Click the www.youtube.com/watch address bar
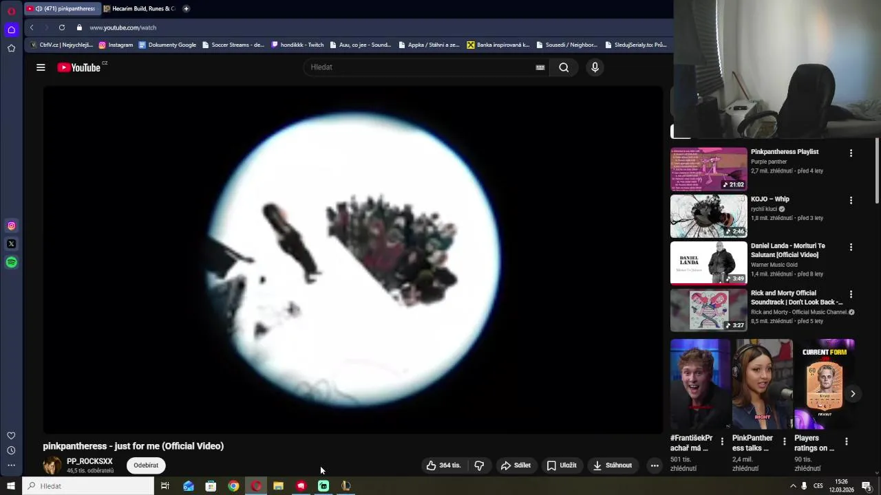Viewport: 881px width, 495px height. [x=123, y=27]
